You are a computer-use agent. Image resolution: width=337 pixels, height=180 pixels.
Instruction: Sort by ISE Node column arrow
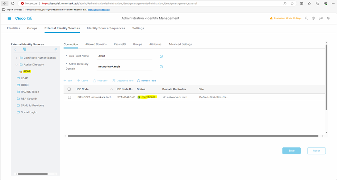click(x=111, y=89)
